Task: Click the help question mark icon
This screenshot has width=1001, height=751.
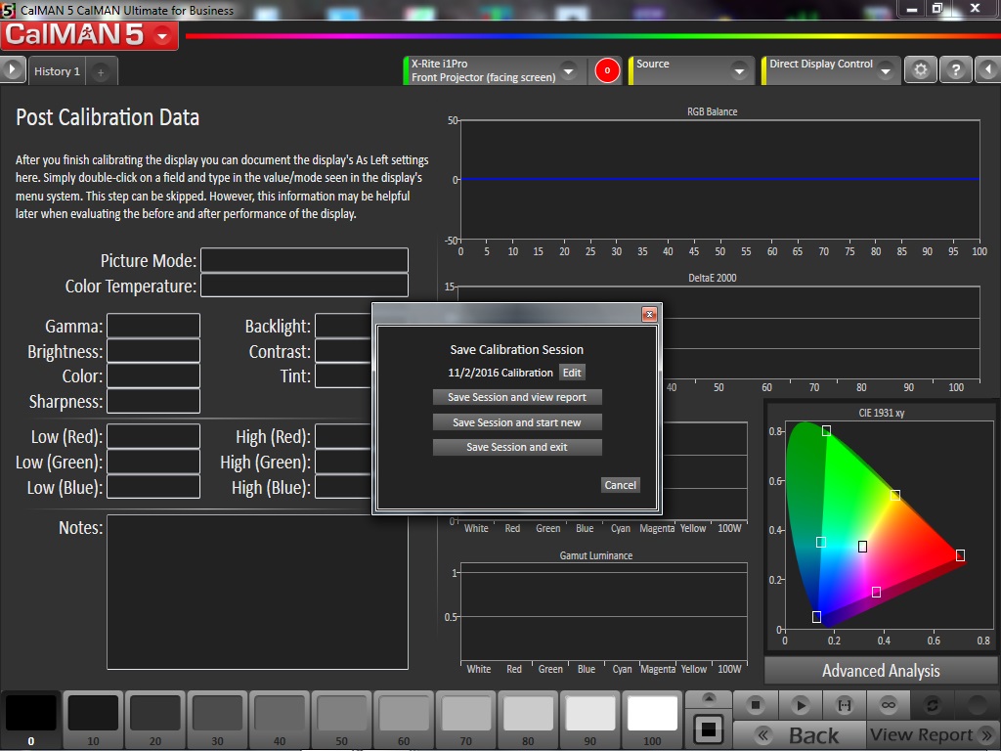Action: pos(955,70)
